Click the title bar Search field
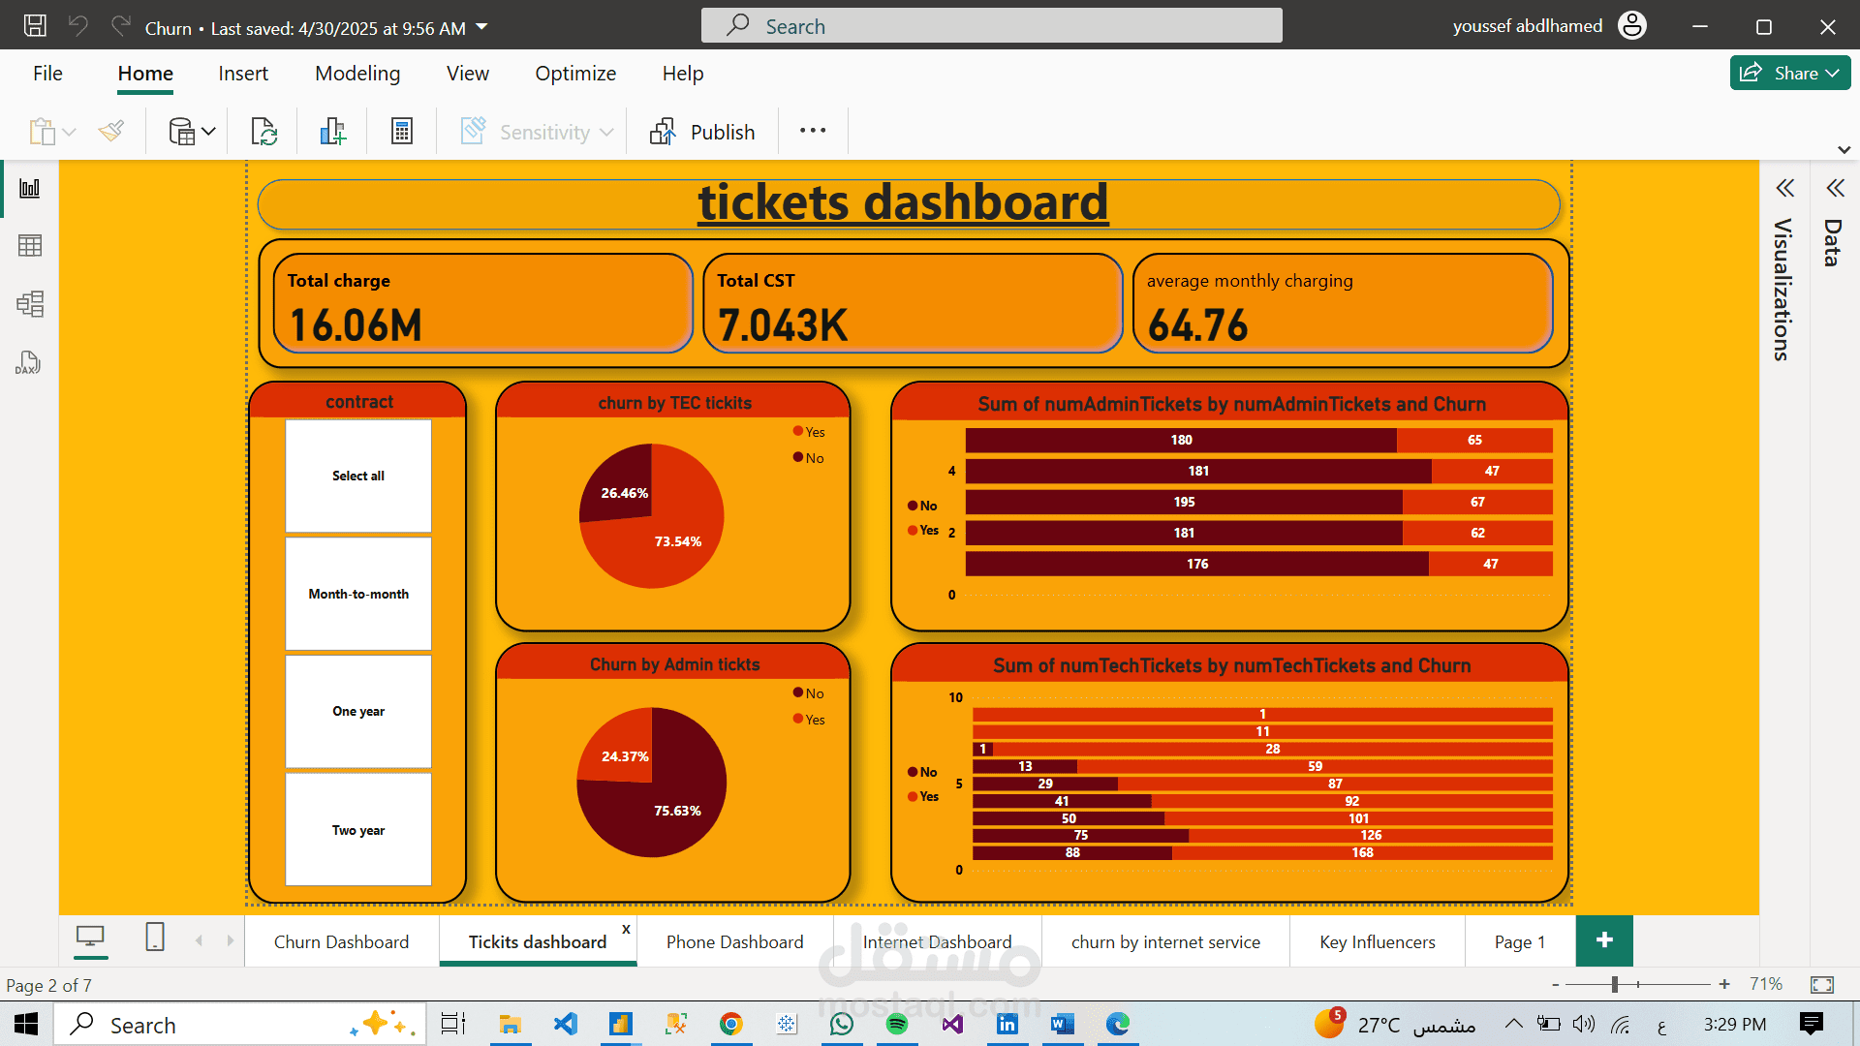 tap(991, 26)
